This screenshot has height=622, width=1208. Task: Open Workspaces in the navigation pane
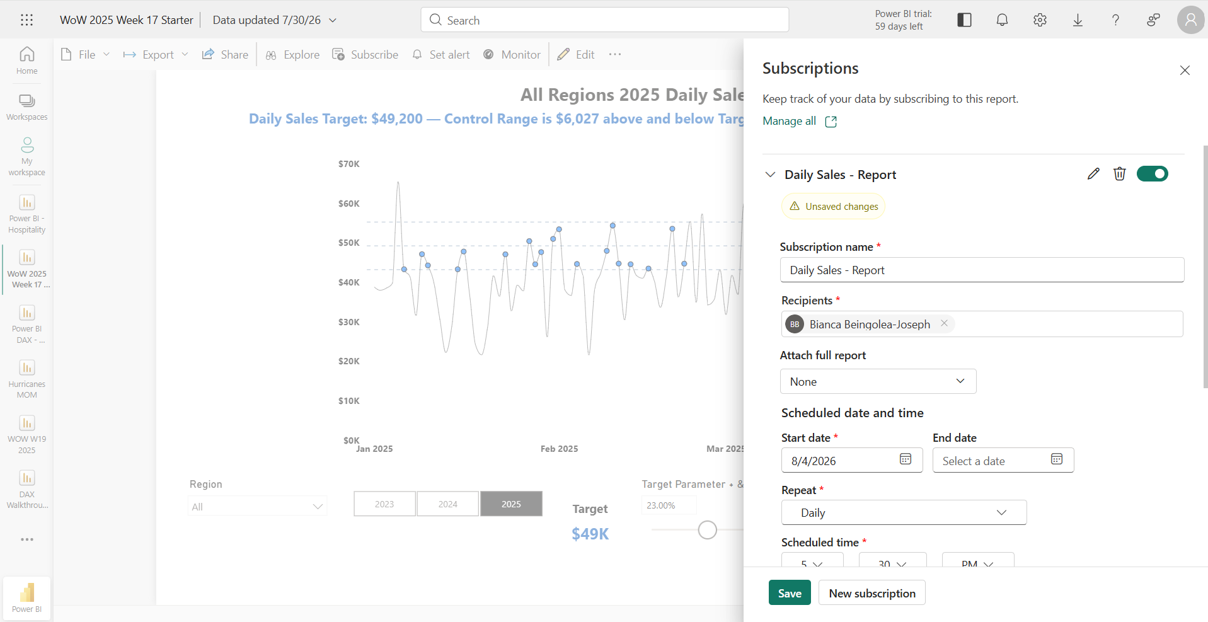click(26, 107)
